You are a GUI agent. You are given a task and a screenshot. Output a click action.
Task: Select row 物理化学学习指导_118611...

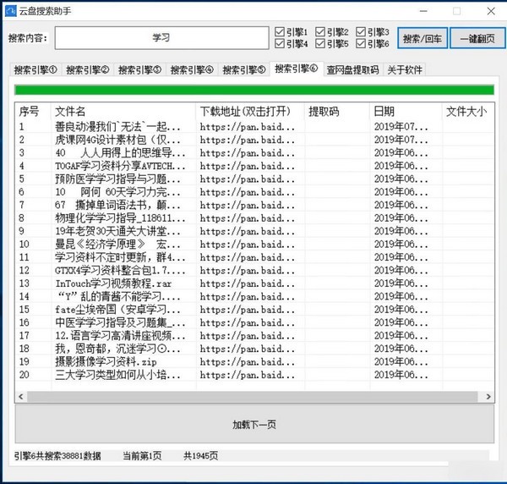[x=254, y=218]
